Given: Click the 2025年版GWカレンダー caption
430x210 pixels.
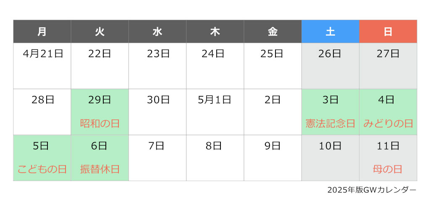Looking at the screenshot, I should [372, 190].
